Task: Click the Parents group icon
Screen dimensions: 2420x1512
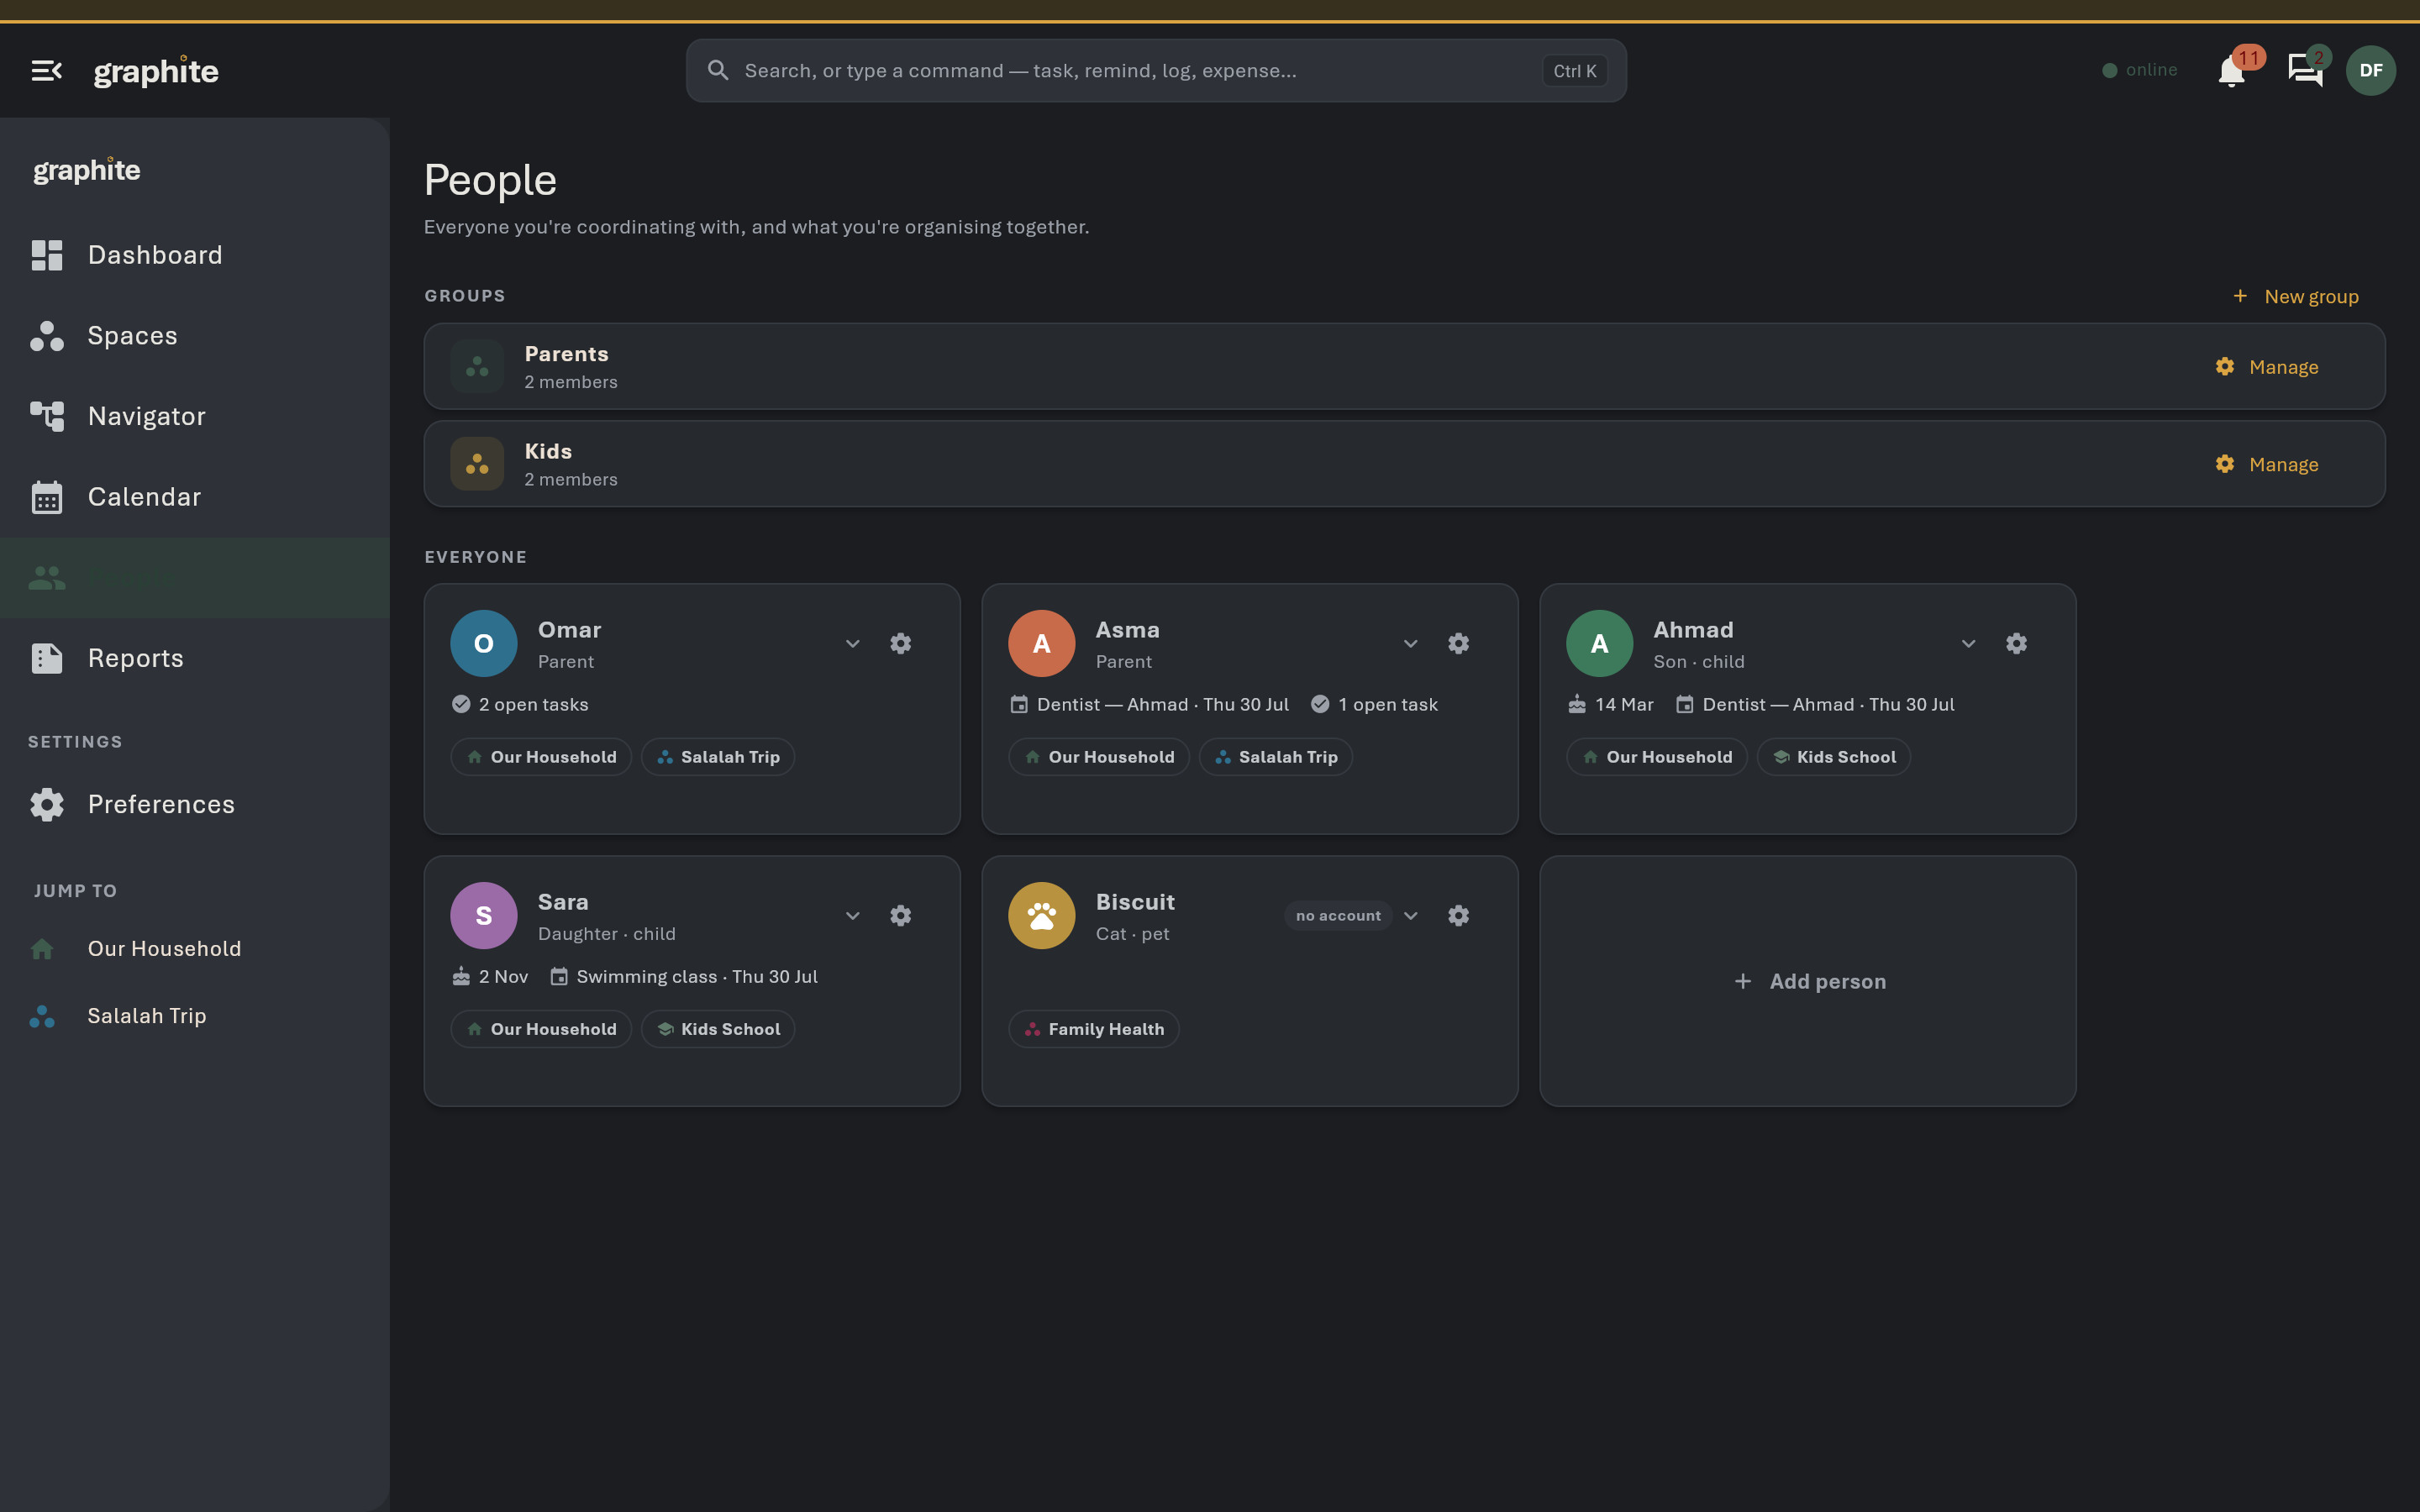Action: pos(477,366)
